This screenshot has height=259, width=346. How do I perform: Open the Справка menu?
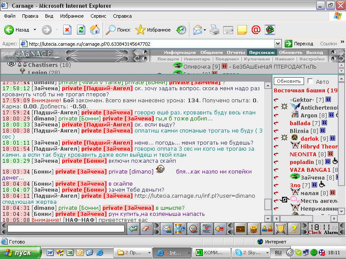coord(122,16)
